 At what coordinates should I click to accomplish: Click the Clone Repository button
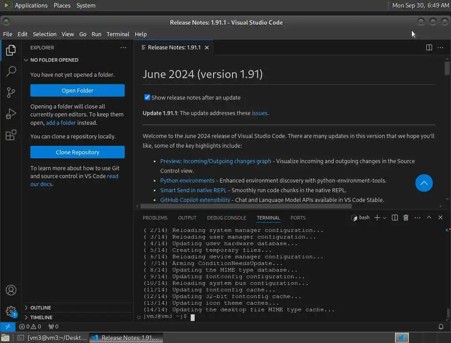(x=78, y=152)
